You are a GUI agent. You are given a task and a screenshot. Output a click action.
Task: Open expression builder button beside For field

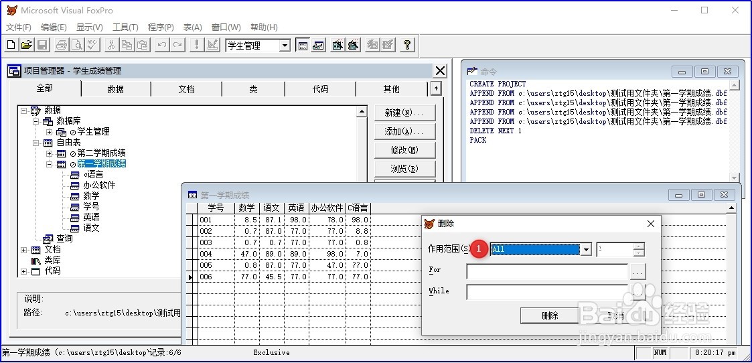637,272
